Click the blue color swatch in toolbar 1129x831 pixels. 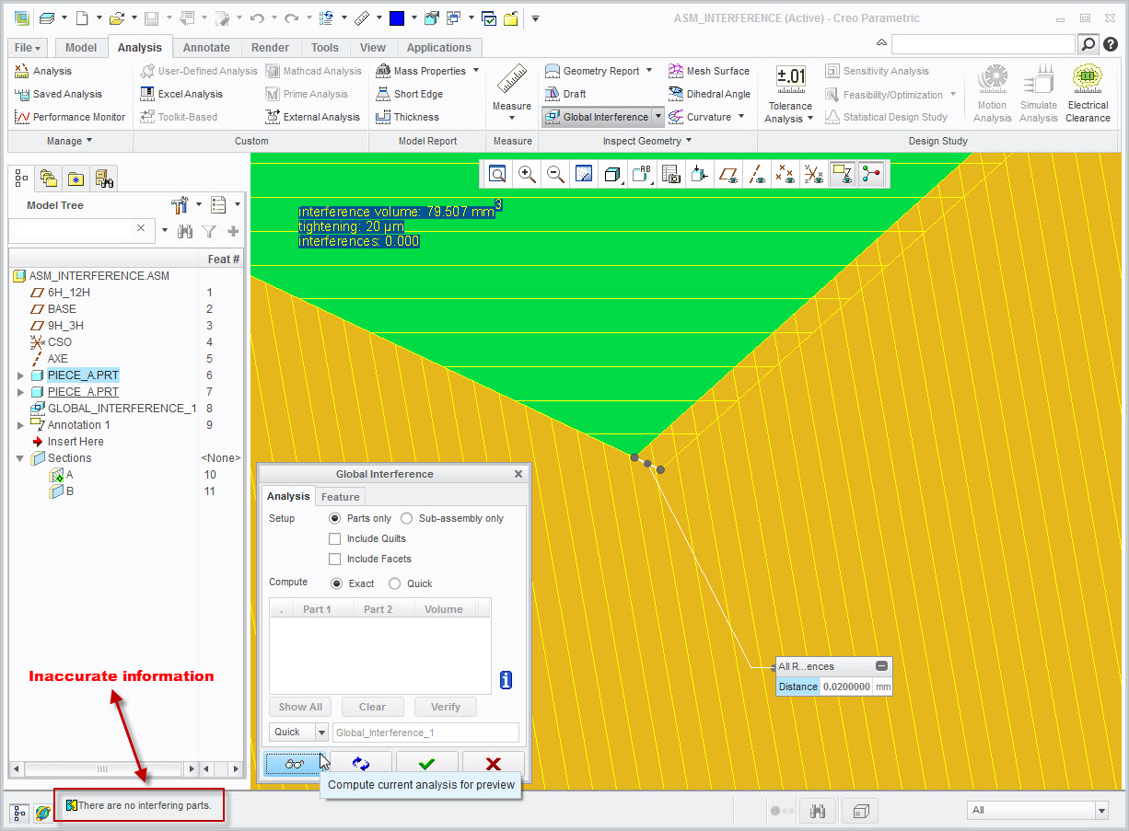point(397,18)
